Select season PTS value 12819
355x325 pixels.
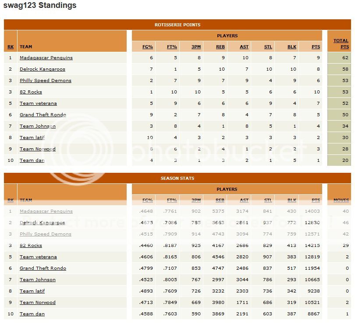click(312, 257)
